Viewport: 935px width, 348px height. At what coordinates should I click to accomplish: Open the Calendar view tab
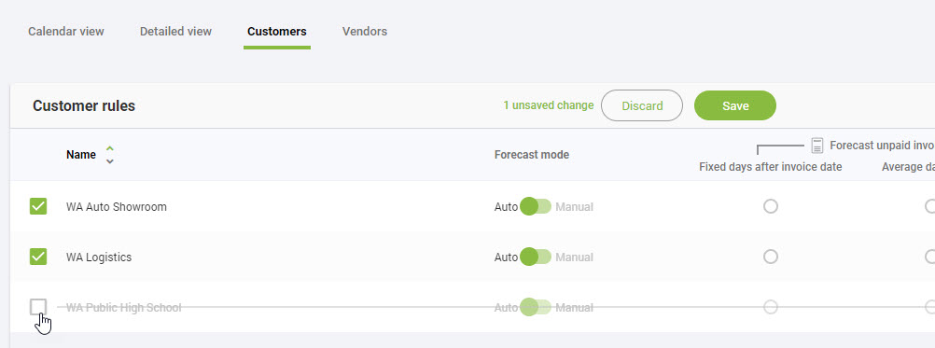tap(66, 31)
